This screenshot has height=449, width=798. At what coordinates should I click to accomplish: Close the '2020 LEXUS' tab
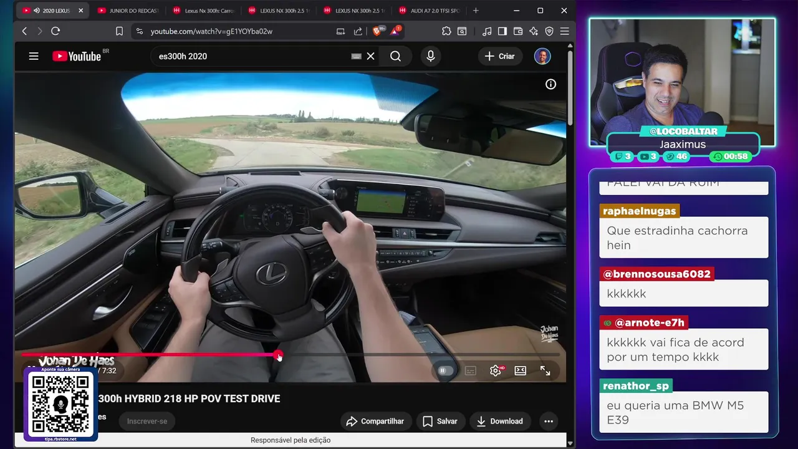(x=80, y=11)
